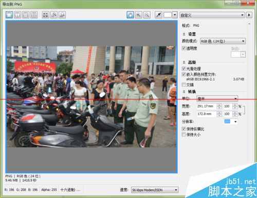Click the seventh toolbar icon, zoom to page
The height and width of the screenshot is (198, 257).
tap(62, 15)
